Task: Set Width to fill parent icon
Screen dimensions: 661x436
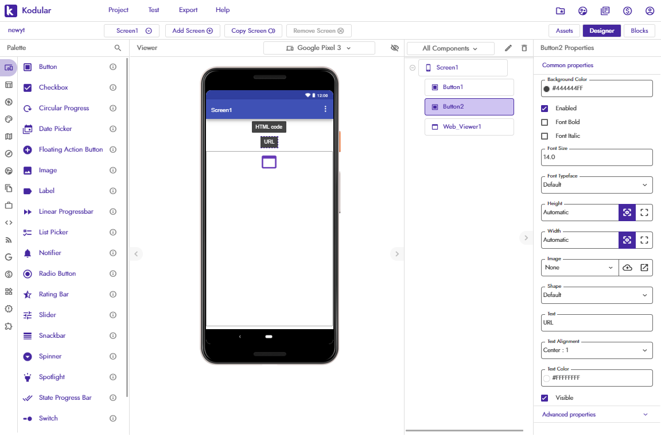Action: (x=644, y=240)
